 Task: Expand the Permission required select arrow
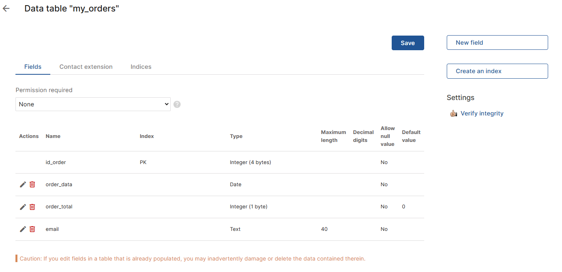[166, 104]
